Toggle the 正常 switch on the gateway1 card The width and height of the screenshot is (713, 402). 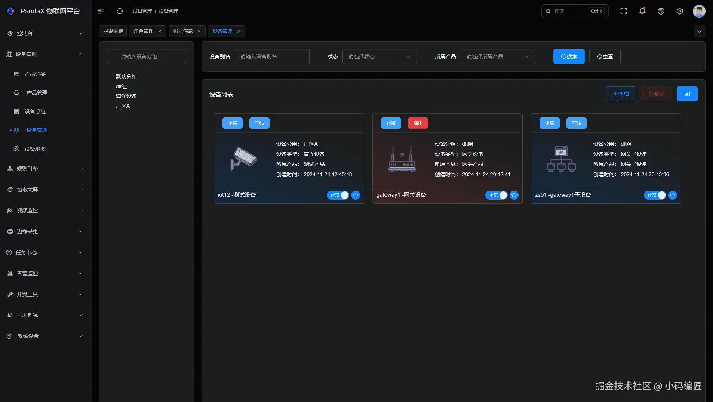(x=497, y=195)
